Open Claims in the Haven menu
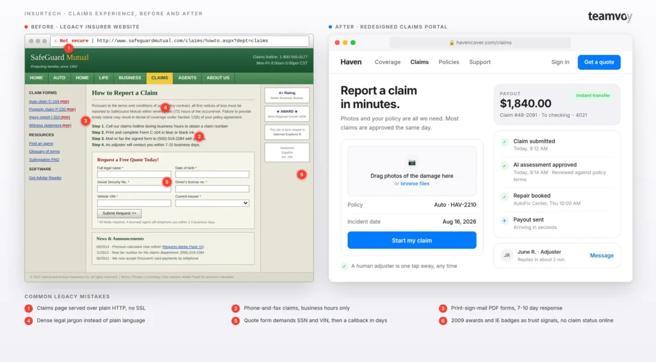 click(419, 62)
